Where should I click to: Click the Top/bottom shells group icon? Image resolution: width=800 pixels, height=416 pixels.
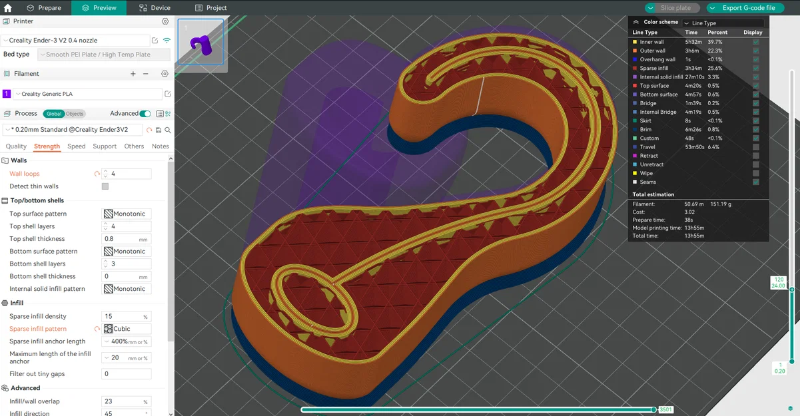coord(5,200)
